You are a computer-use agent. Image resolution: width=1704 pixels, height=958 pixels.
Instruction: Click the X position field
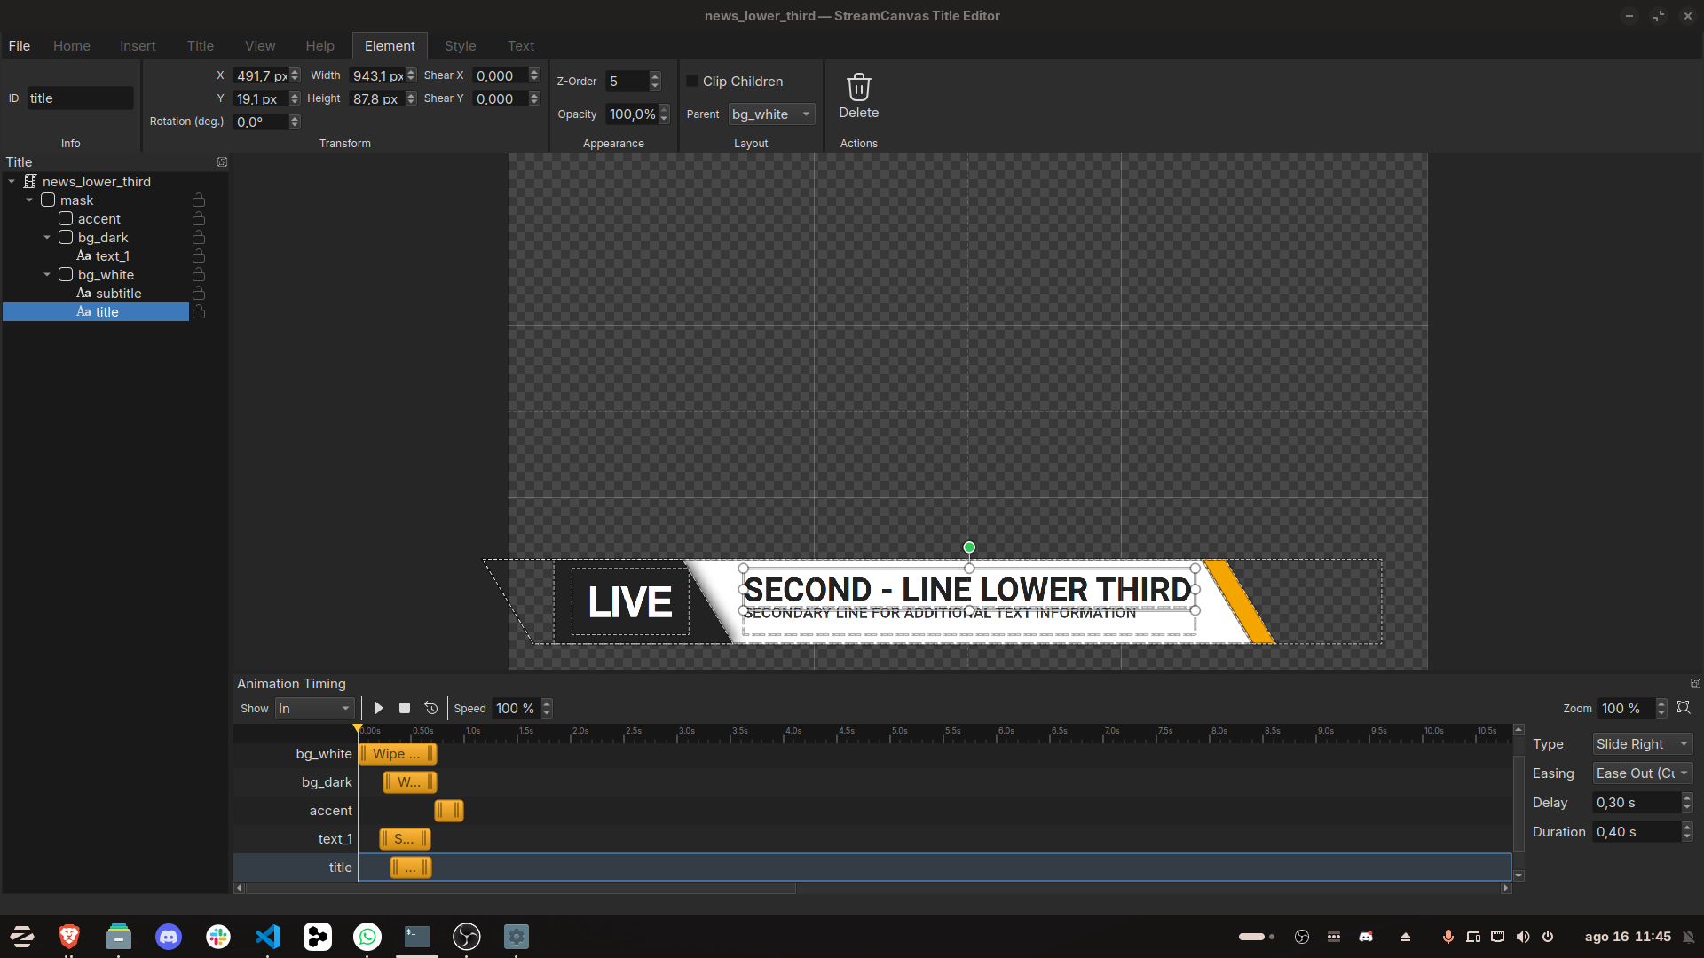(x=260, y=76)
